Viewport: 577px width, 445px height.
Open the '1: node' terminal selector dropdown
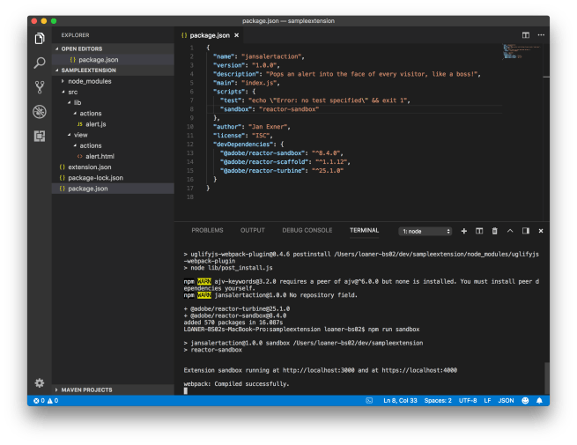click(x=425, y=231)
